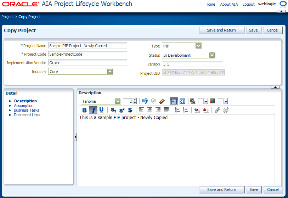
Task: Click the Project Name field
Action: [87, 46]
